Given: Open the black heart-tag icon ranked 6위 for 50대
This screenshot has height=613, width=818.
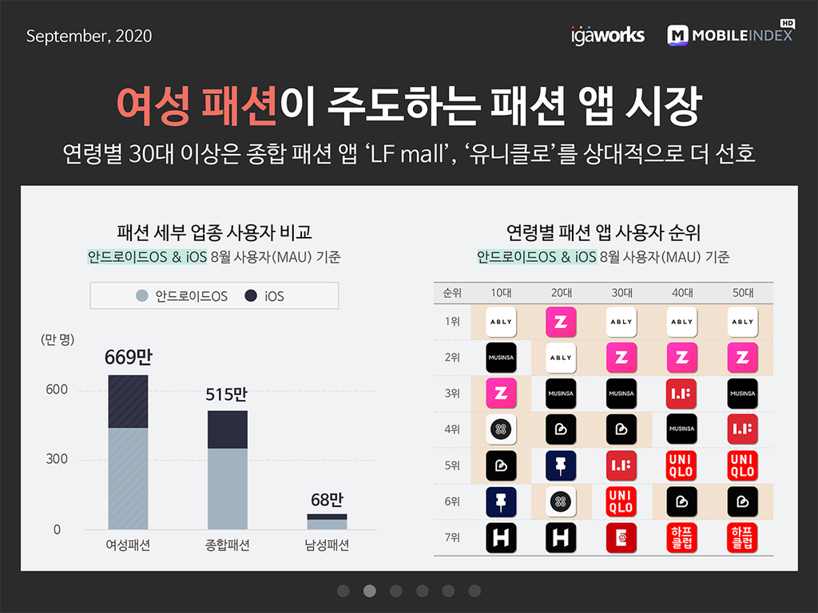Looking at the screenshot, I should tap(742, 501).
